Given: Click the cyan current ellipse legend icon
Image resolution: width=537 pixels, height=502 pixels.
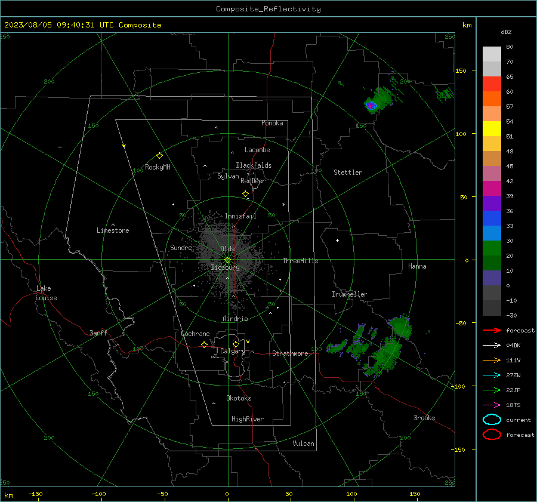Looking at the screenshot, I should (x=492, y=420).
